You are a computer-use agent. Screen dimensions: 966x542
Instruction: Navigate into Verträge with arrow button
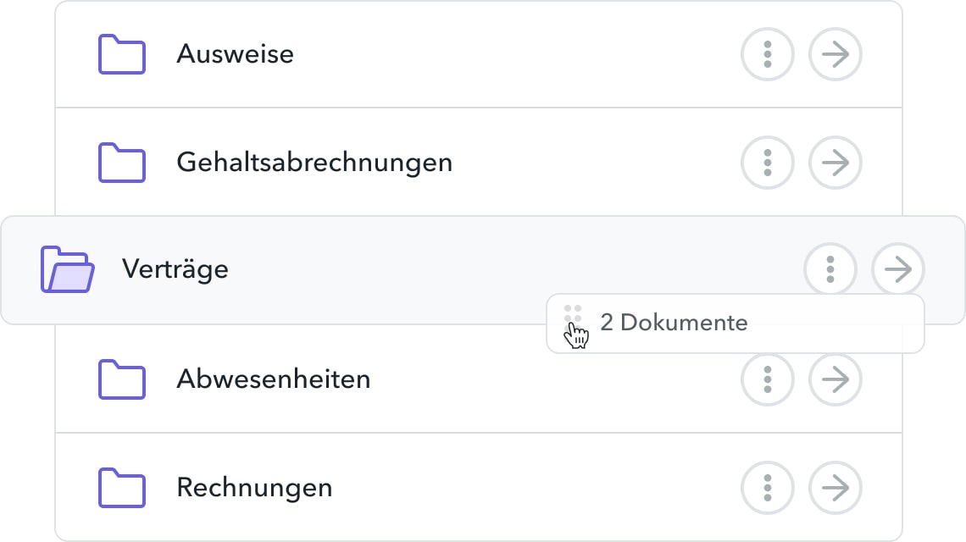898,270
